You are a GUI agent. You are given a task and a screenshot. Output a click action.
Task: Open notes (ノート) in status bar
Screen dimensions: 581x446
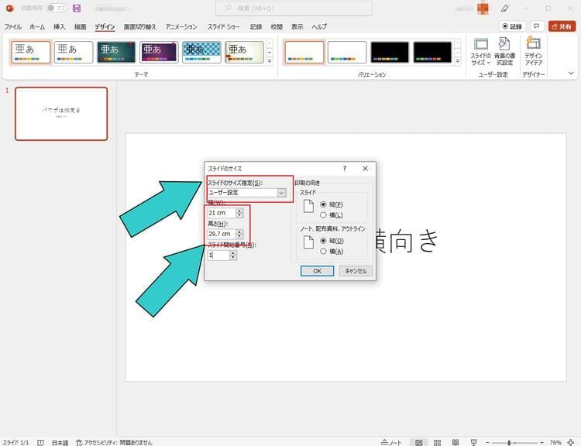pyautogui.click(x=391, y=442)
